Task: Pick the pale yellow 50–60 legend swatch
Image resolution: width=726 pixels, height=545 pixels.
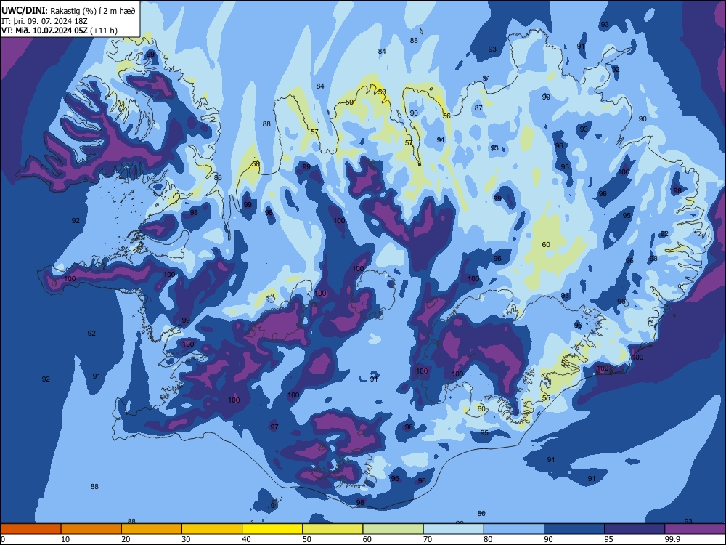Action: click(333, 529)
